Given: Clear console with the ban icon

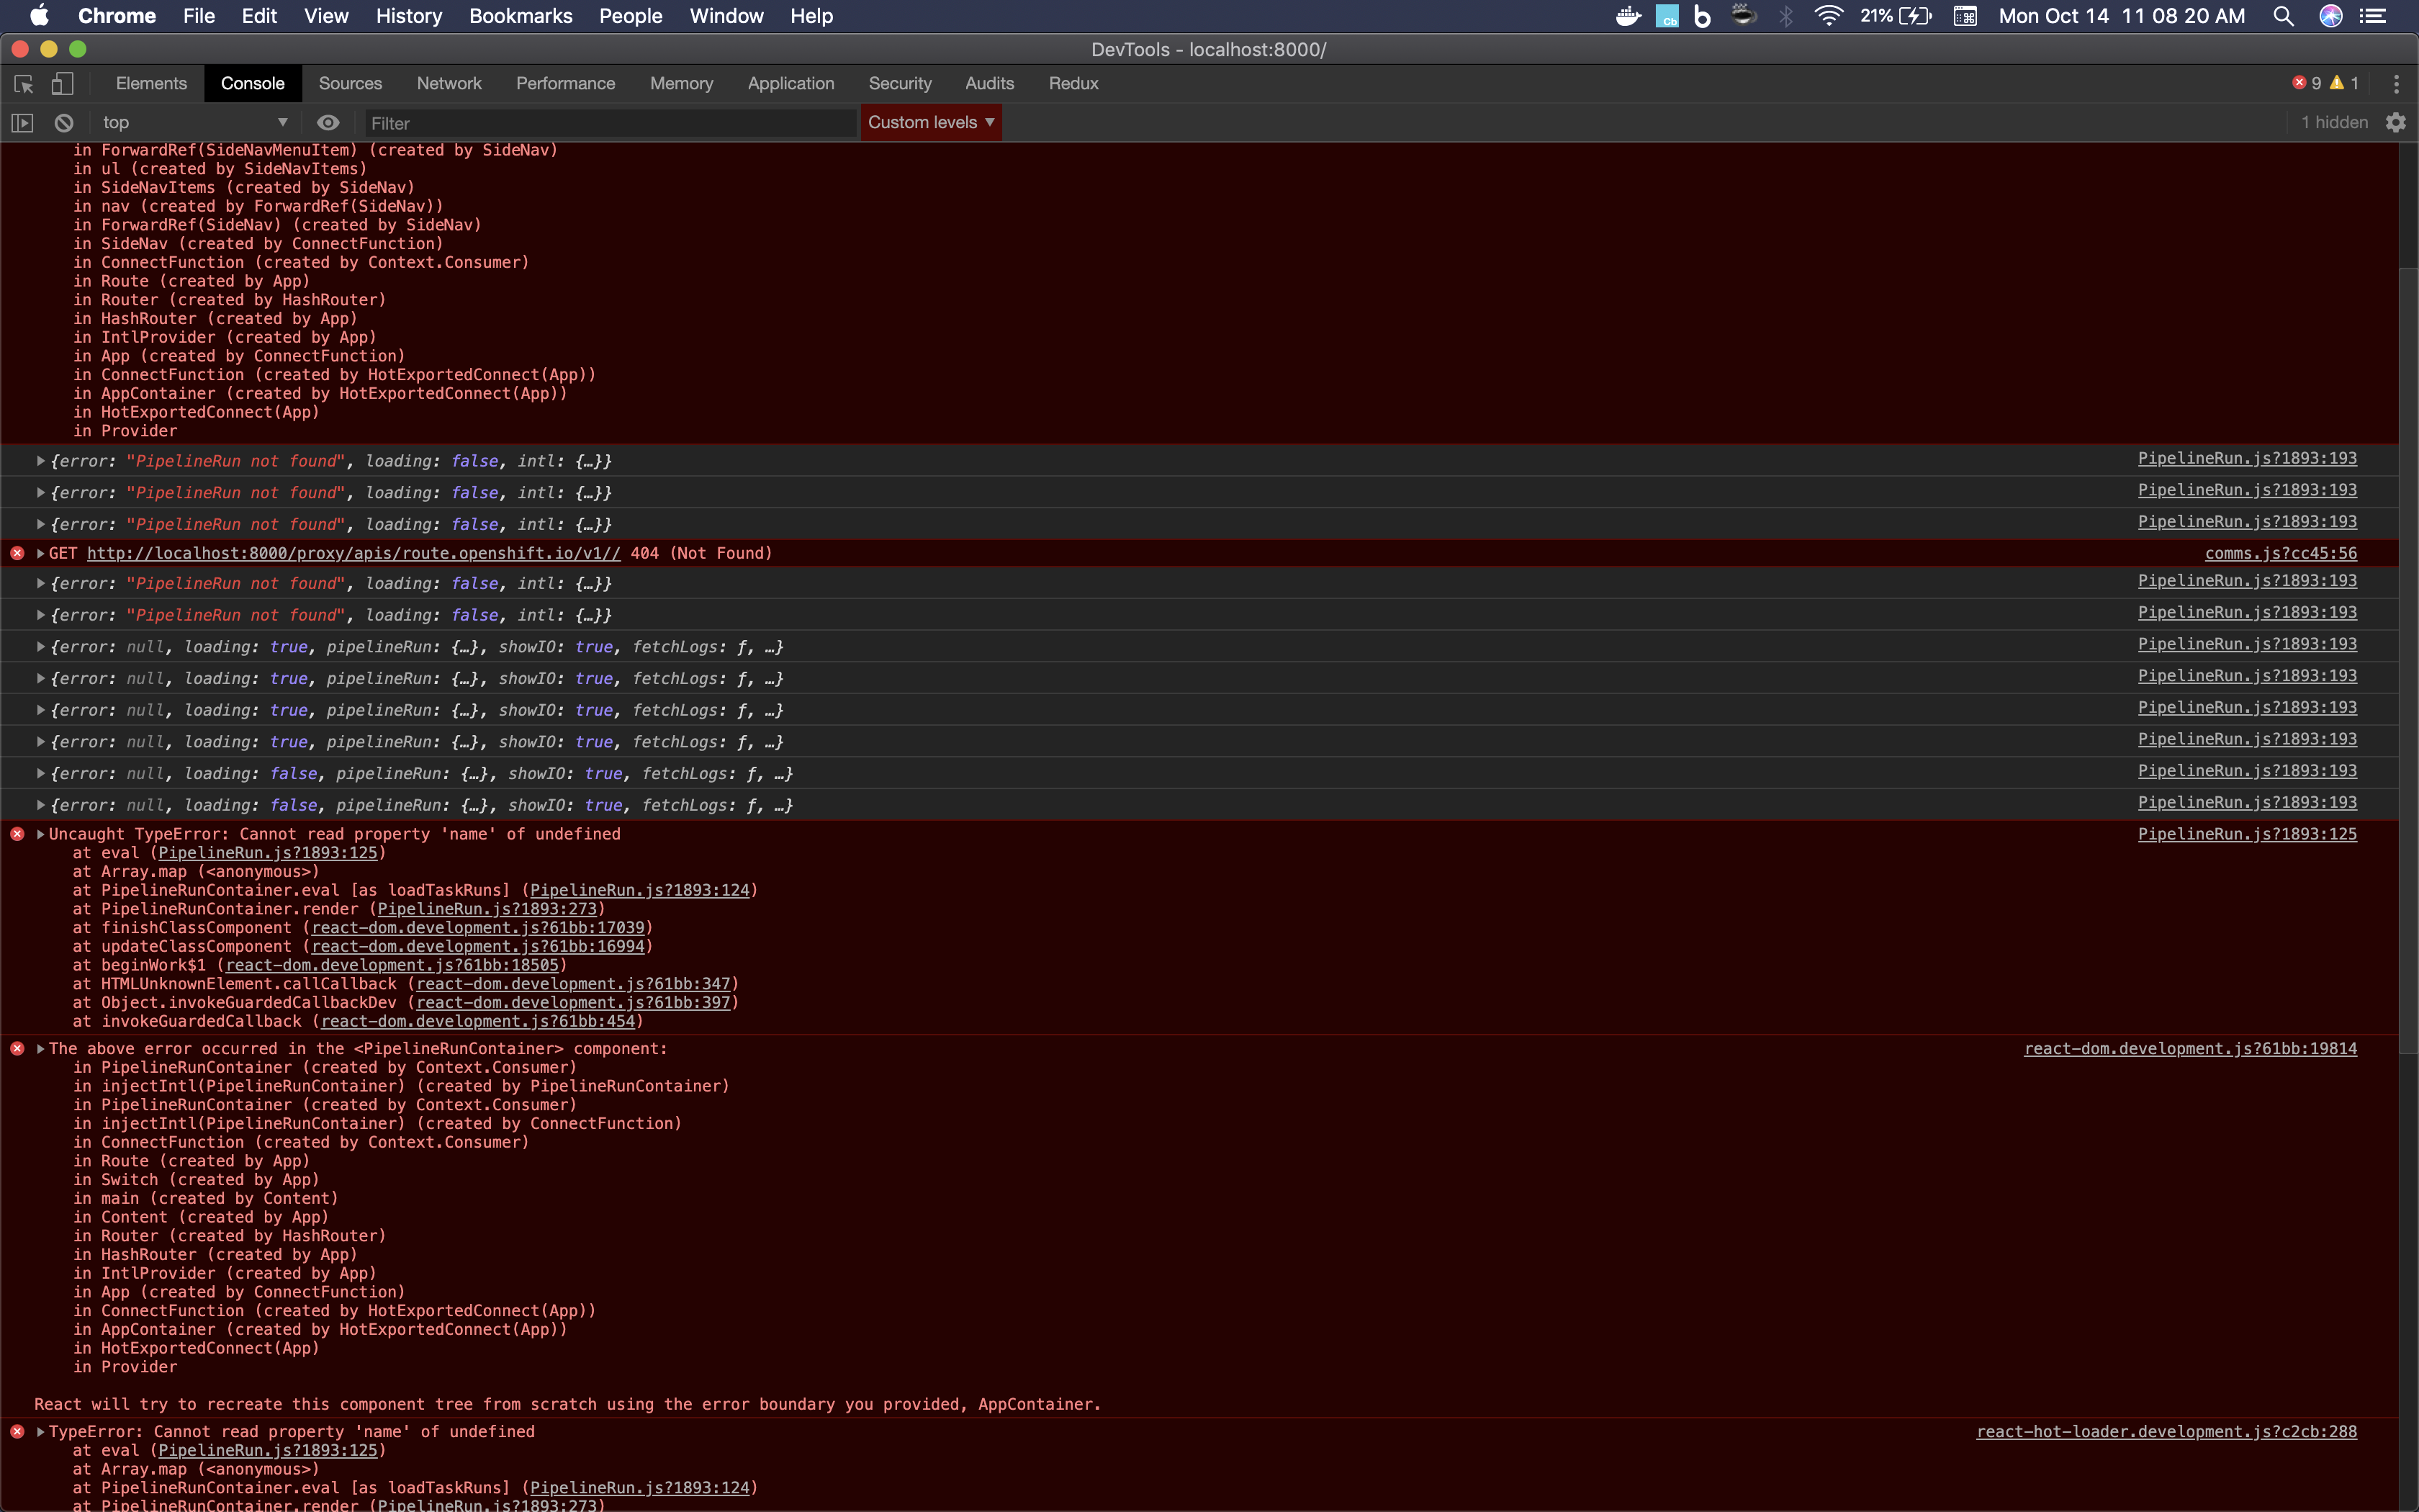Looking at the screenshot, I should point(64,123).
